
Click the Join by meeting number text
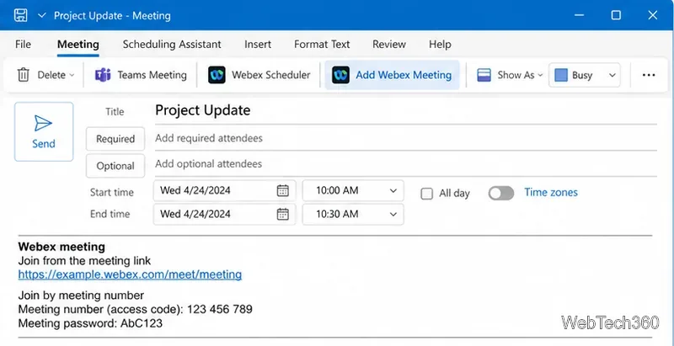(81, 295)
